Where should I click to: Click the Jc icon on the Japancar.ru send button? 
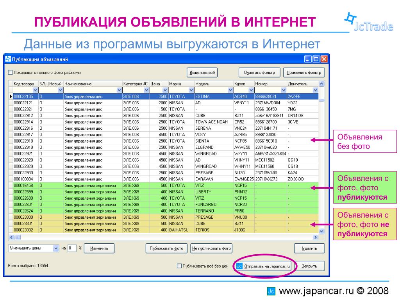pos(239,266)
